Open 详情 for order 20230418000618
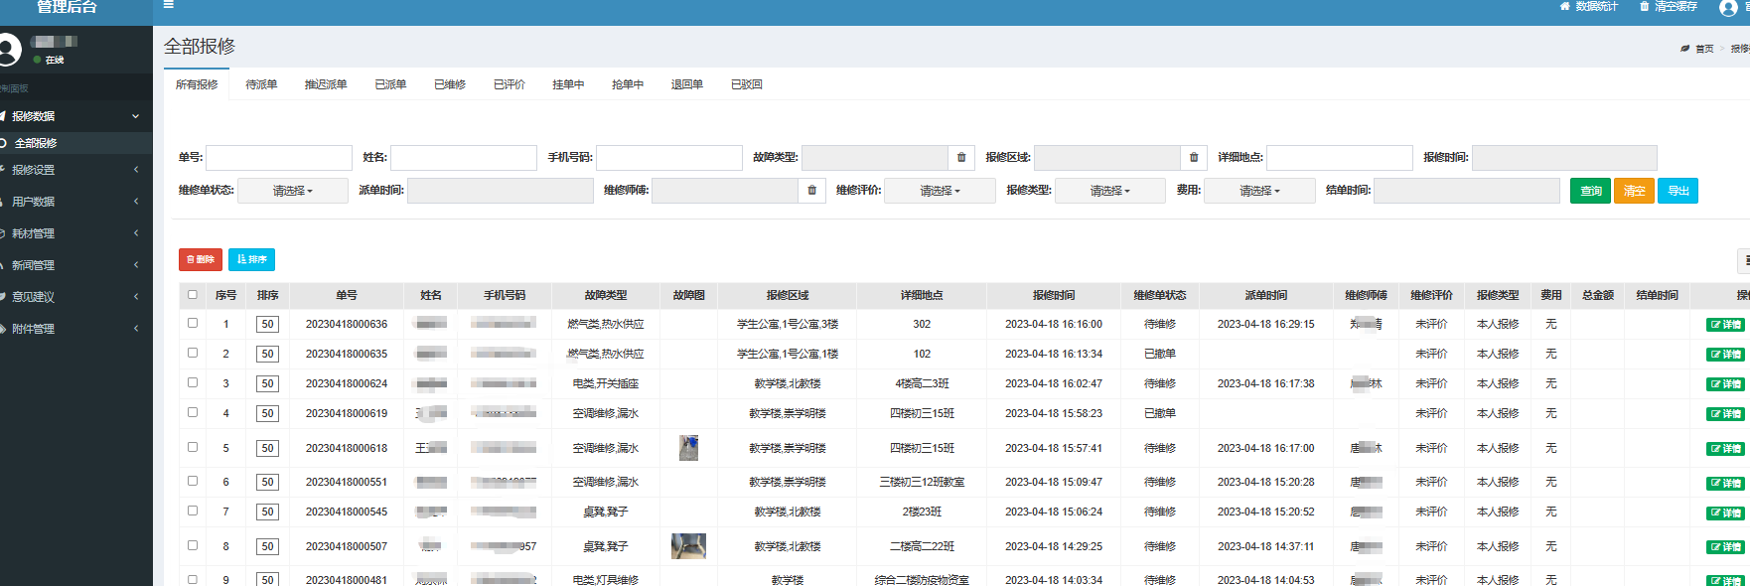This screenshot has width=1750, height=586. click(1725, 449)
